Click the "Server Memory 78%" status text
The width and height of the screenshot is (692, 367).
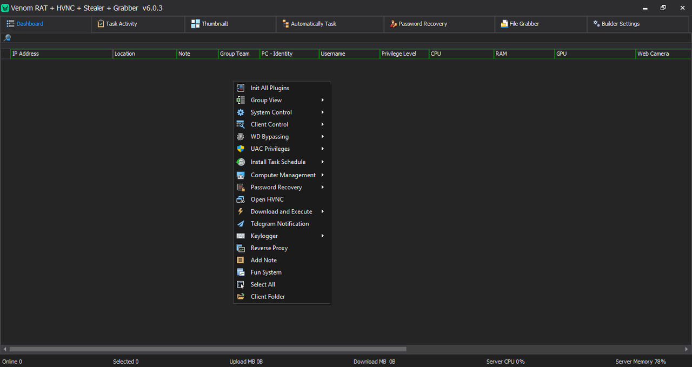click(x=641, y=362)
